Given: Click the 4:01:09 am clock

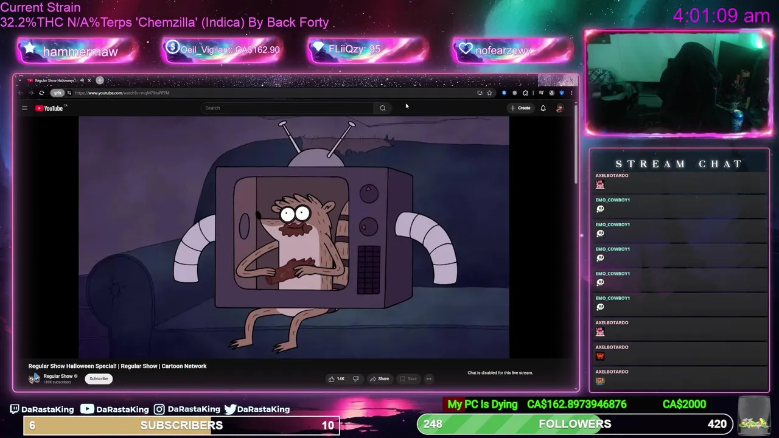Looking at the screenshot, I should point(721,16).
